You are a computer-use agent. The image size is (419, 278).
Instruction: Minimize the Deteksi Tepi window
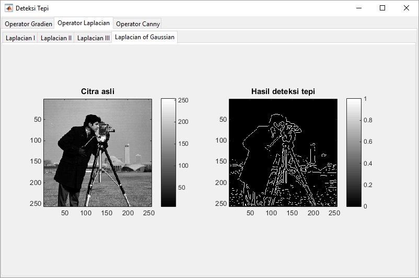(358, 8)
